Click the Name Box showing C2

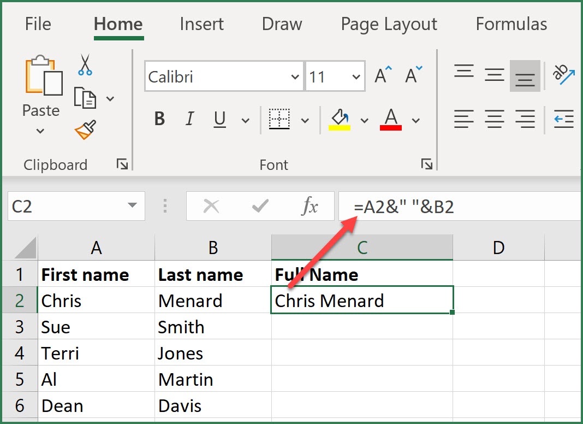[x=76, y=206]
